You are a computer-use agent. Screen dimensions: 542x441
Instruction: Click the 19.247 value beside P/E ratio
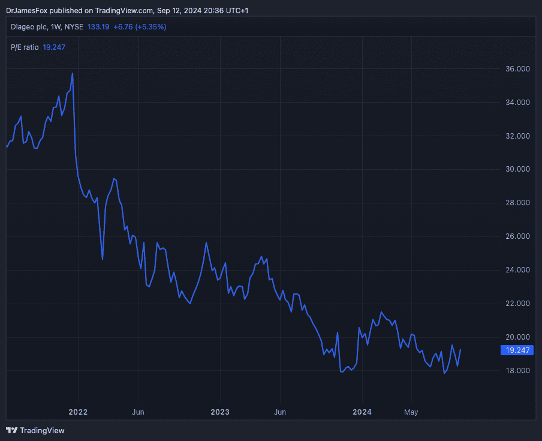[x=54, y=47]
